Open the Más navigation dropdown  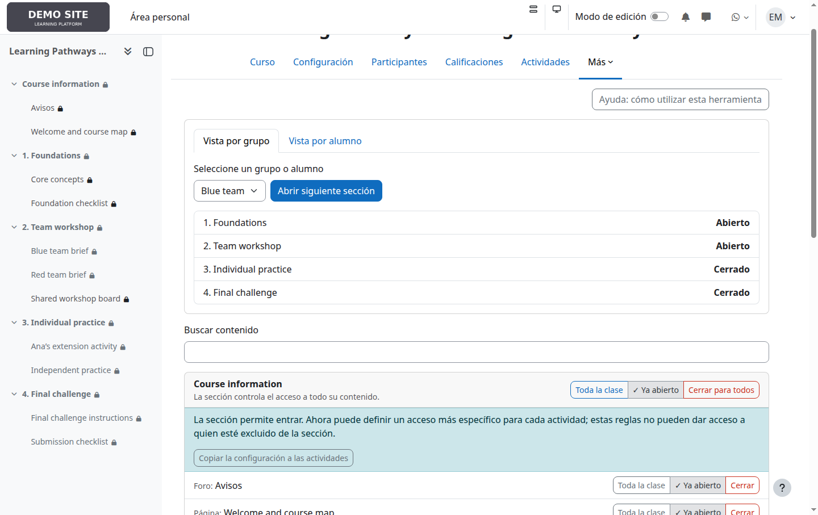pyautogui.click(x=600, y=62)
